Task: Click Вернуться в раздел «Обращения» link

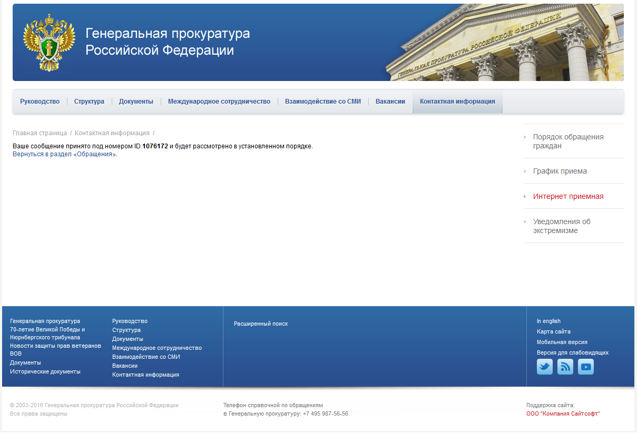Action: click(x=64, y=154)
